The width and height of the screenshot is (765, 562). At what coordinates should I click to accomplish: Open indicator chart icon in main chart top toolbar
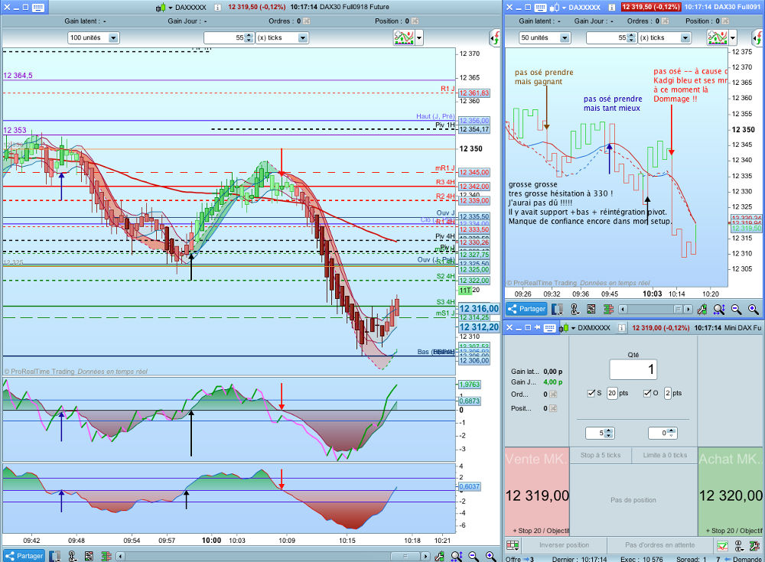[404, 37]
